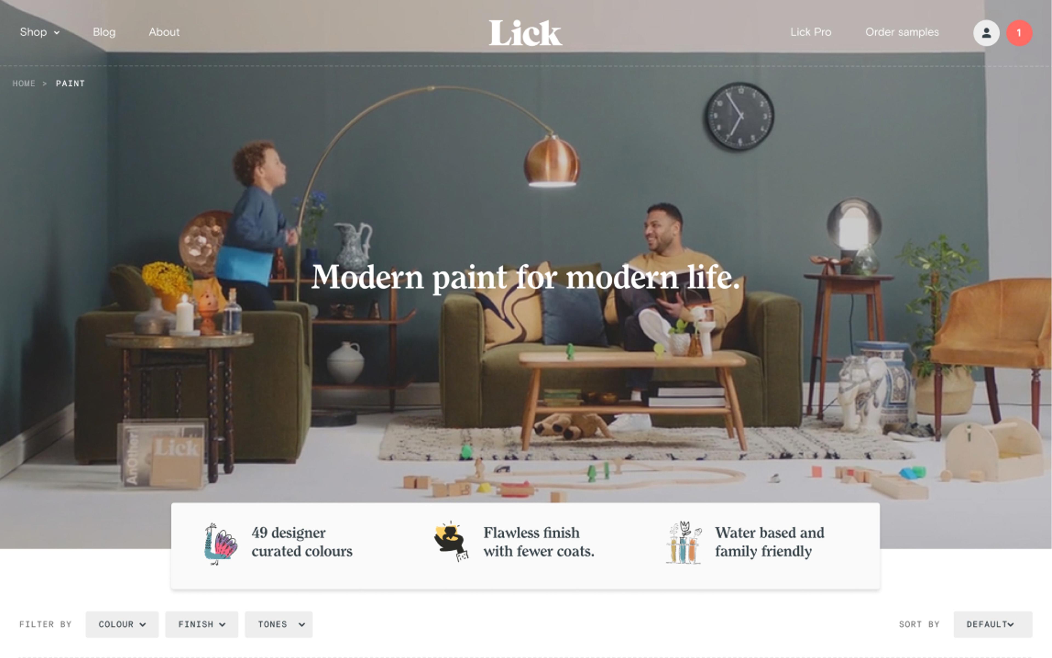Click the flawless finish paint blob icon
Viewport: 1052px width, 658px height.
(451, 541)
